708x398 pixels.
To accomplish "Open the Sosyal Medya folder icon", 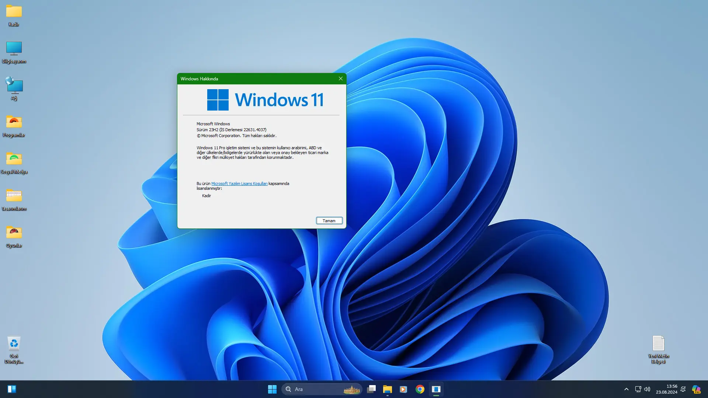I will (x=14, y=163).
